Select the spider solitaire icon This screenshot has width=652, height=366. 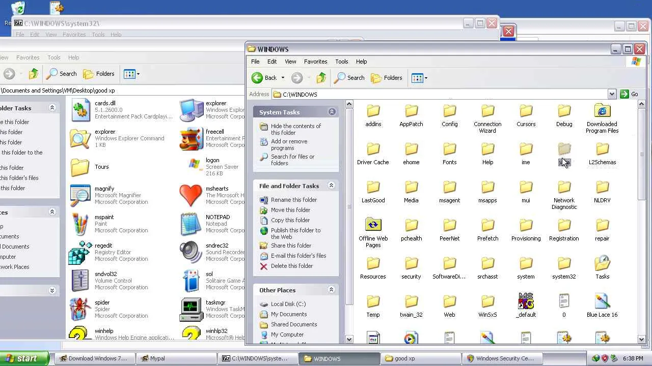pyautogui.click(x=80, y=309)
